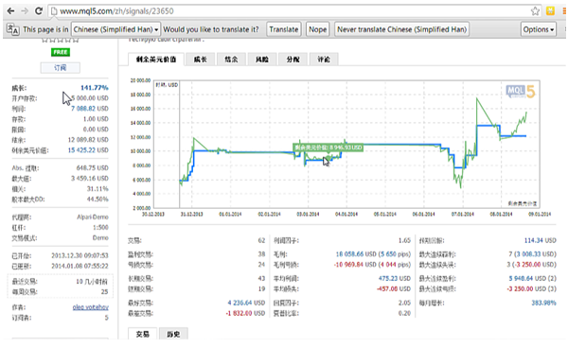
Task: Choose Never translate Chinese (Simplified Han)
Action: (401, 29)
